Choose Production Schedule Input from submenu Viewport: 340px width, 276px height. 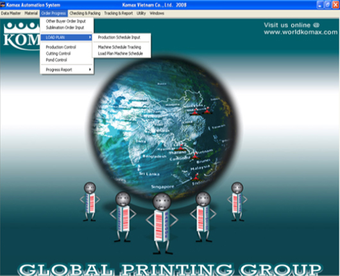(119, 37)
